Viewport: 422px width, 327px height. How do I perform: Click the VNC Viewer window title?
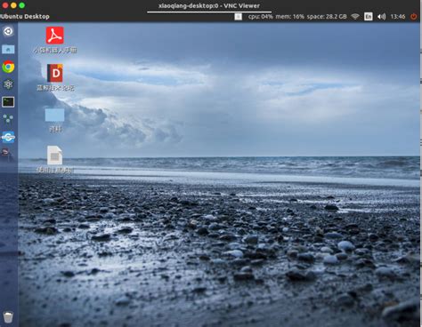tap(209, 5)
